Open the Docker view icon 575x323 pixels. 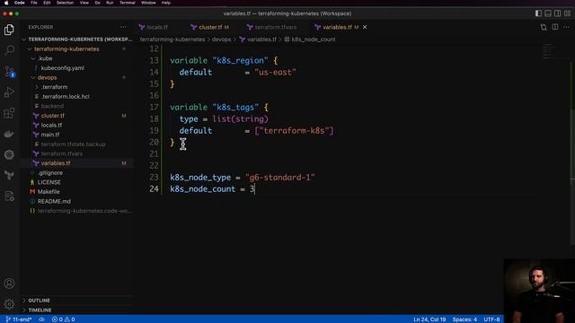(x=9, y=134)
